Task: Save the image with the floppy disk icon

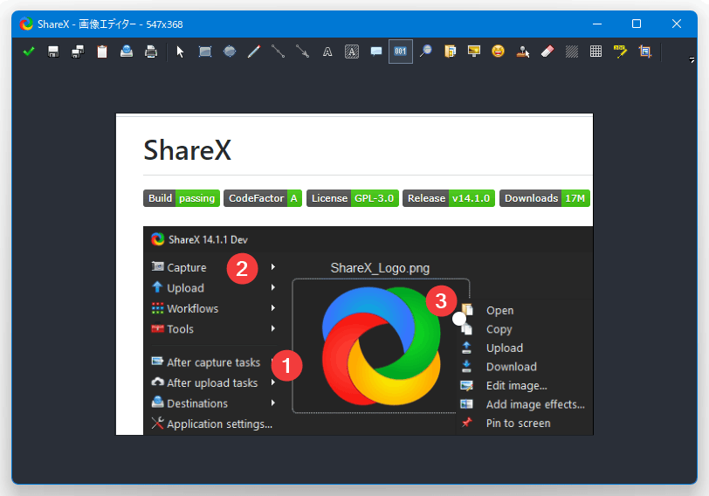Action: (x=53, y=52)
